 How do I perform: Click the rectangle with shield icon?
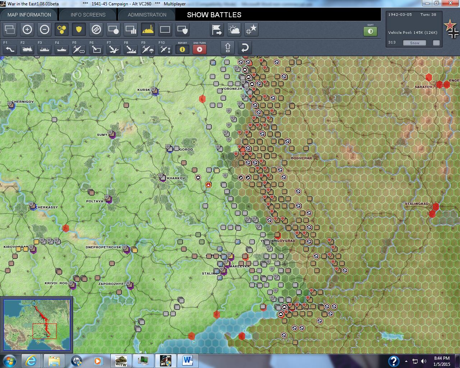(x=183, y=29)
